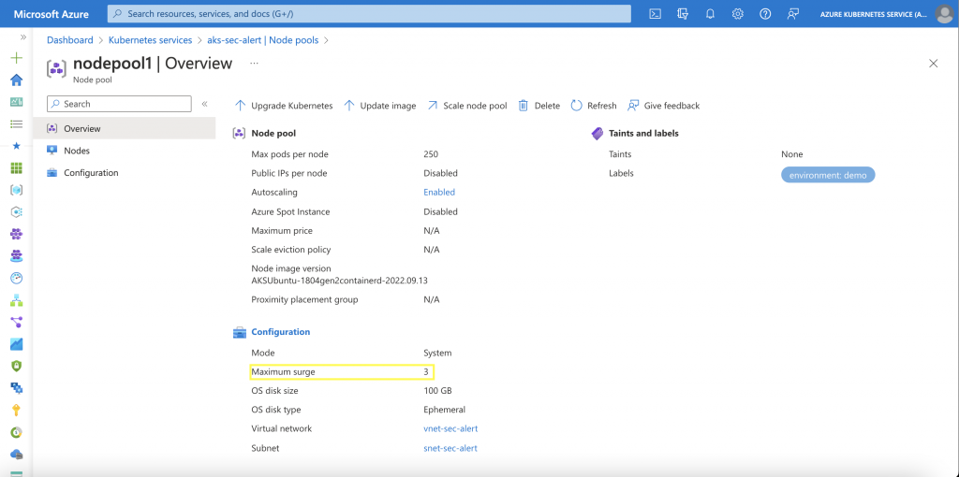
Task: Open All services list icon in sidebar
Action: click(17, 124)
